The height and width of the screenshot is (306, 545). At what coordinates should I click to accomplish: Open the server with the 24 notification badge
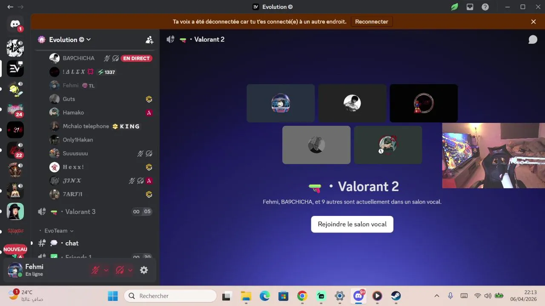[x=15, y=109]
